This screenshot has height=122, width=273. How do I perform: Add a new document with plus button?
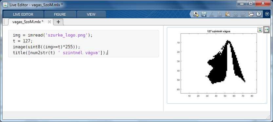[x=58, y=22]
